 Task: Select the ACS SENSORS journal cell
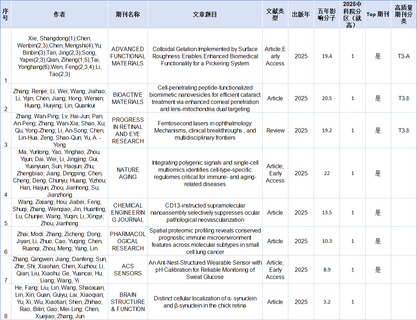tap(128, 270)
